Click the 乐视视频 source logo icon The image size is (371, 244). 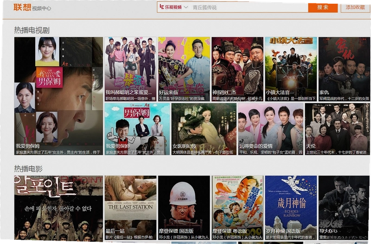point(171,7)
